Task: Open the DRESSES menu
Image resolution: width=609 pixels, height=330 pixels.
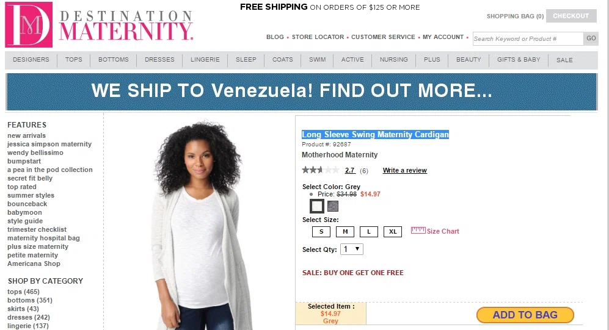Action: [x=159, y=60]
